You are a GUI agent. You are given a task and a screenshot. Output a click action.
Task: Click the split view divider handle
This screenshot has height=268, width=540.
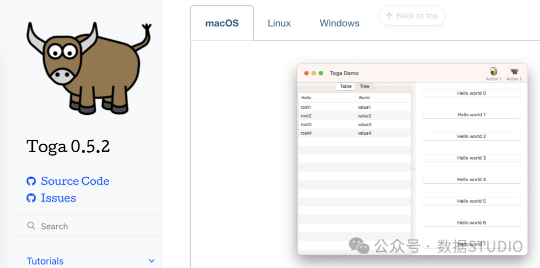pos(413,169)
